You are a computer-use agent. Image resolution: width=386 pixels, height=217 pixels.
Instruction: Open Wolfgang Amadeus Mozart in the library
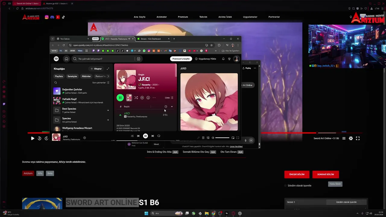82,128
